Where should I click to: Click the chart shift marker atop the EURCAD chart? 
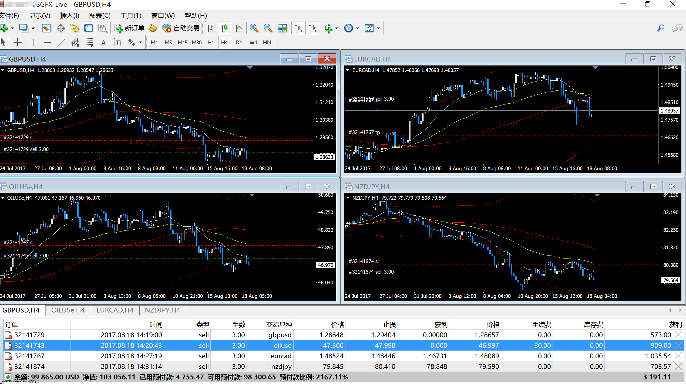pos(595,68)
